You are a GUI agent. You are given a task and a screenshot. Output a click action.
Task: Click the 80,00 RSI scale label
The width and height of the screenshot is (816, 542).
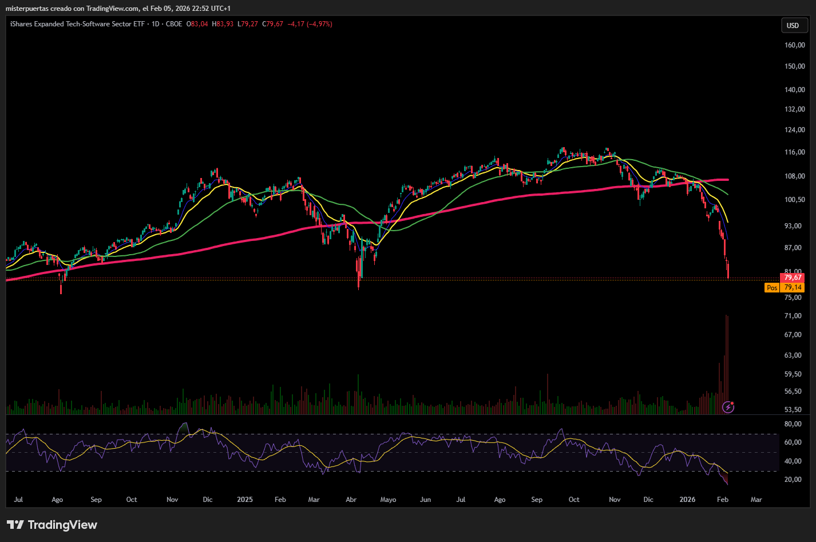(793, 424)
